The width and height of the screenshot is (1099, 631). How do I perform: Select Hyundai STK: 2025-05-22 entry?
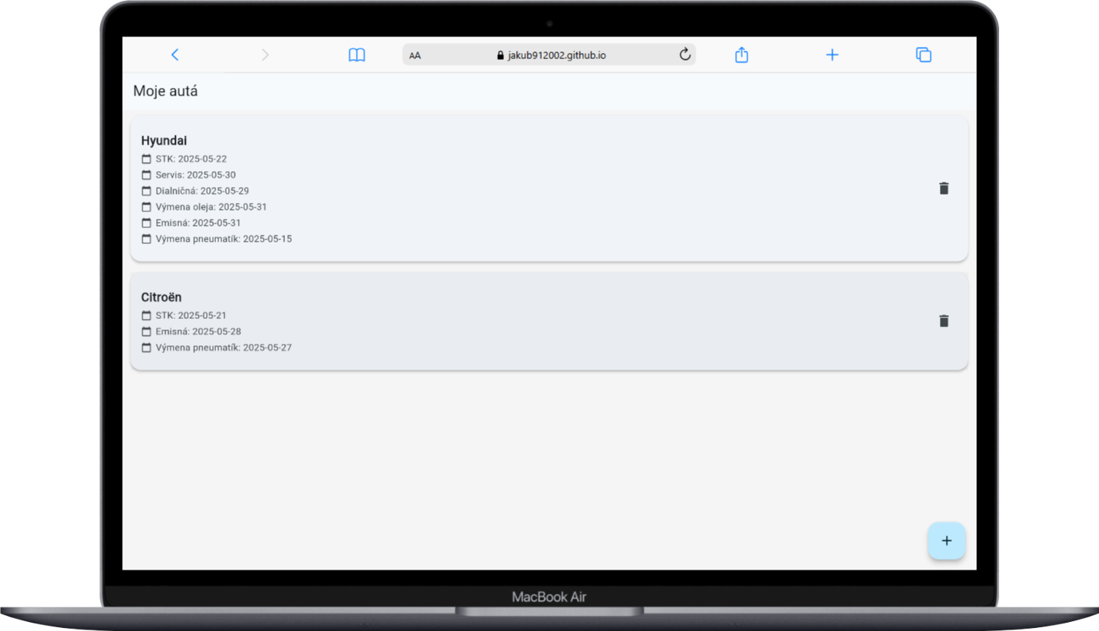pos(184,159)
